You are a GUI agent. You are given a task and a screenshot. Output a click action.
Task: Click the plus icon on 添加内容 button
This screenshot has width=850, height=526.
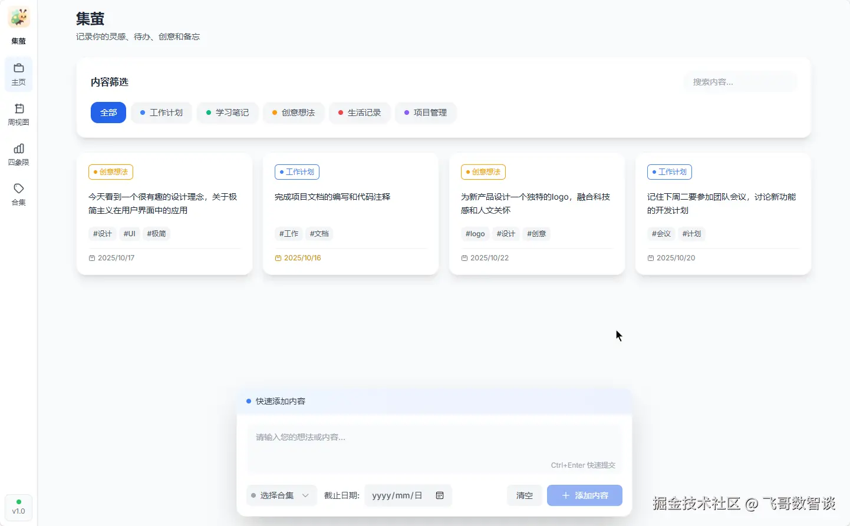point(566,495)
